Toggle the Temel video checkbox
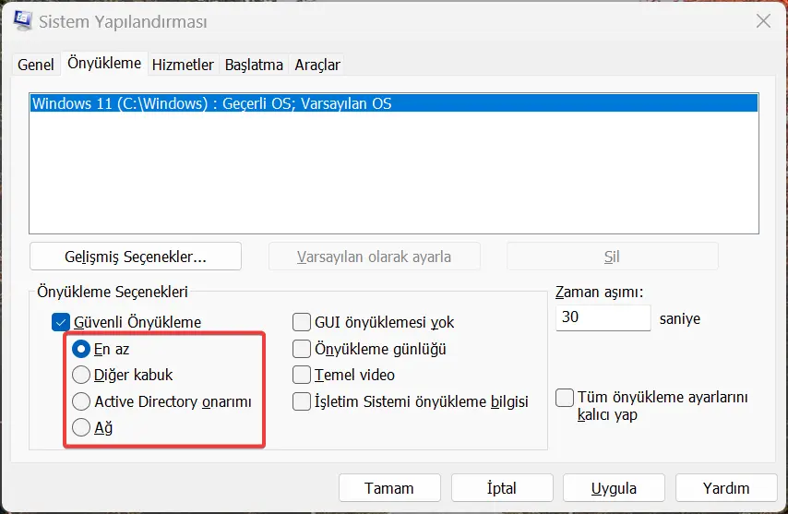Viewport: 788px width, 514px height. 302,375
